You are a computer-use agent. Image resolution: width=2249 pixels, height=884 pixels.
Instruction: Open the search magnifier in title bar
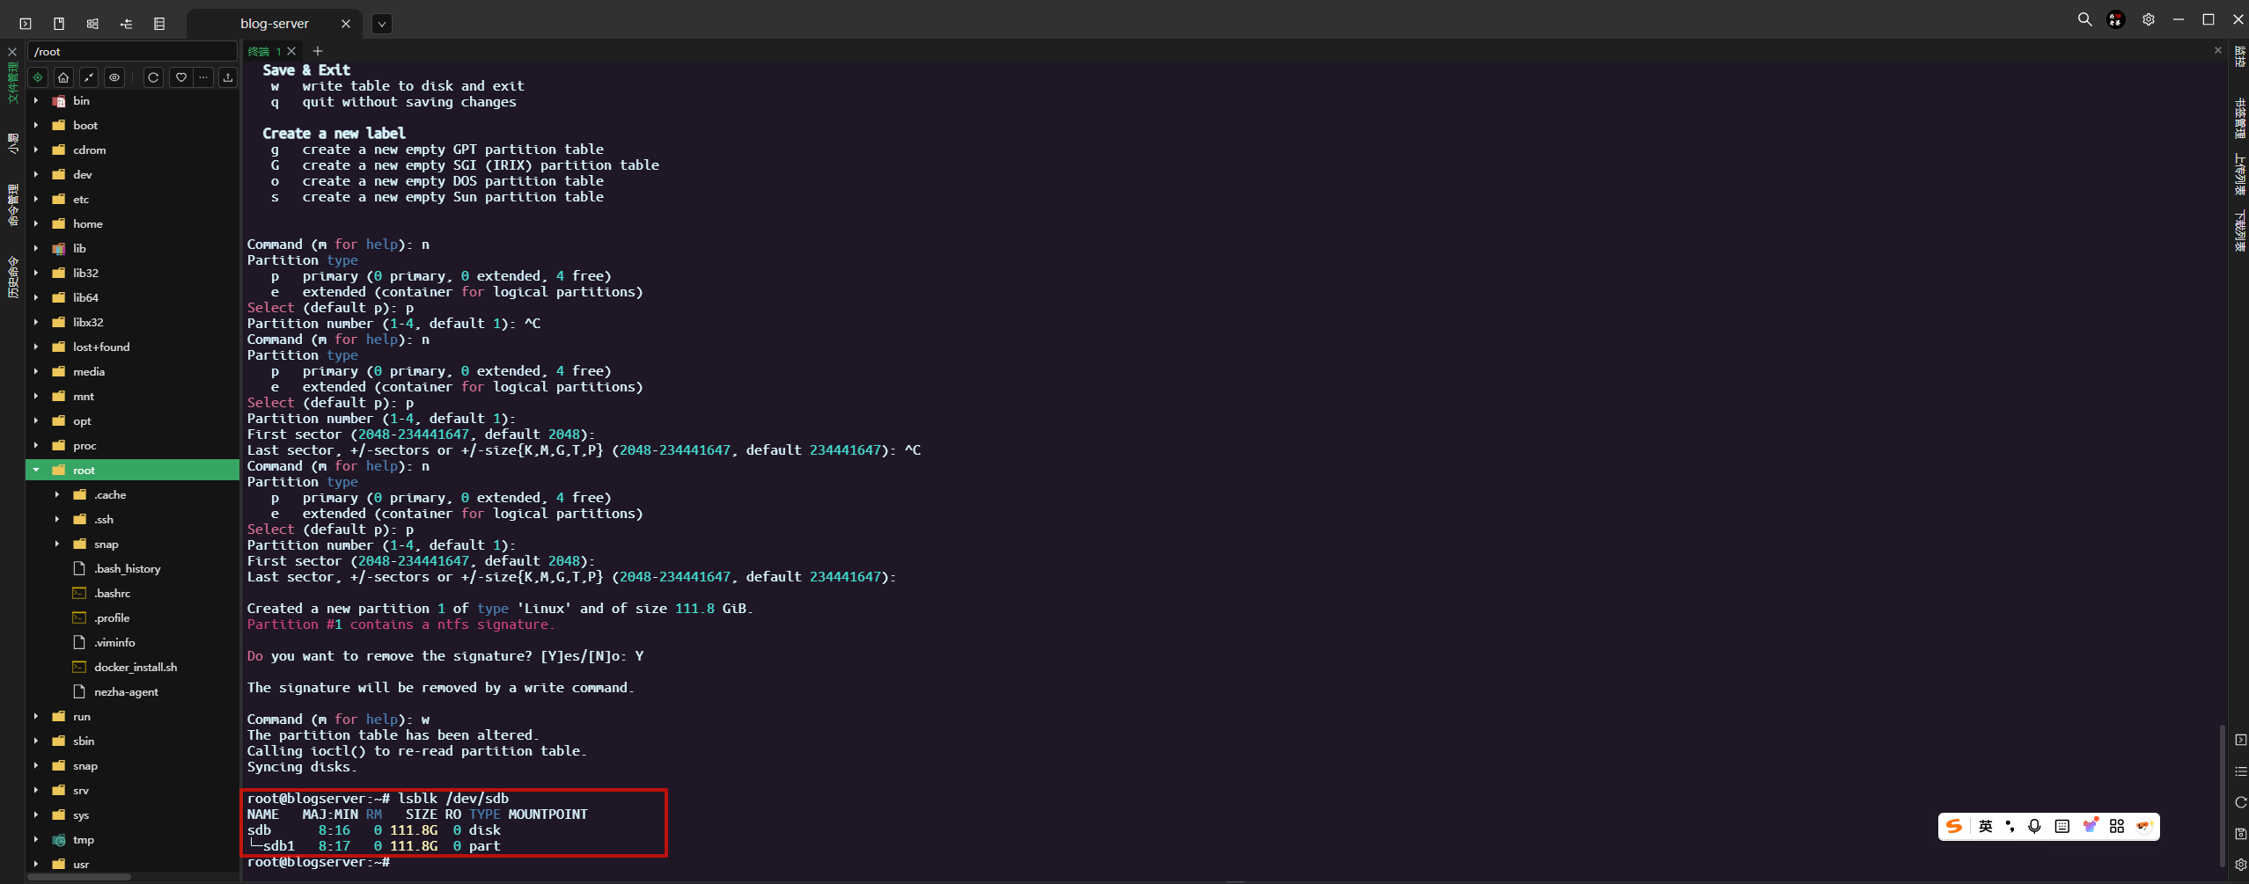(x=2084, y=19)
